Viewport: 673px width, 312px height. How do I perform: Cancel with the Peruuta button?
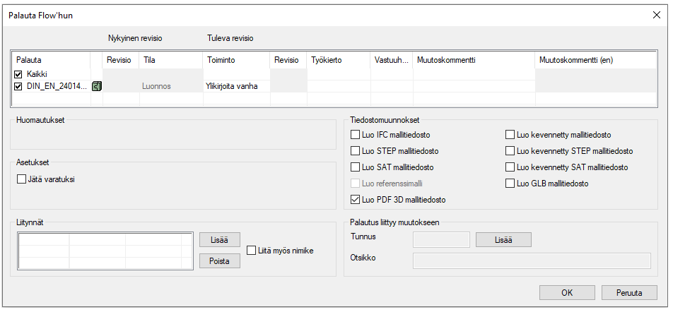[x=630, y=292]
